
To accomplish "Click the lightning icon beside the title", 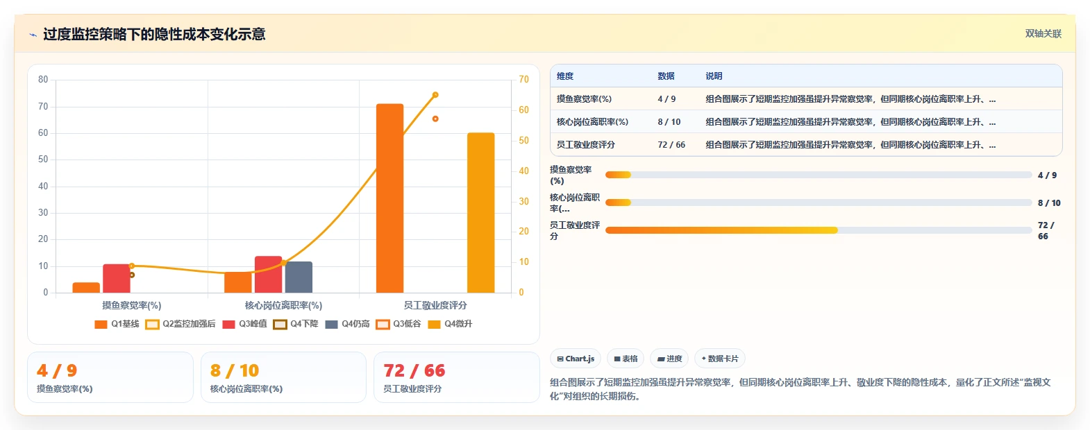I will click(33, 35).
